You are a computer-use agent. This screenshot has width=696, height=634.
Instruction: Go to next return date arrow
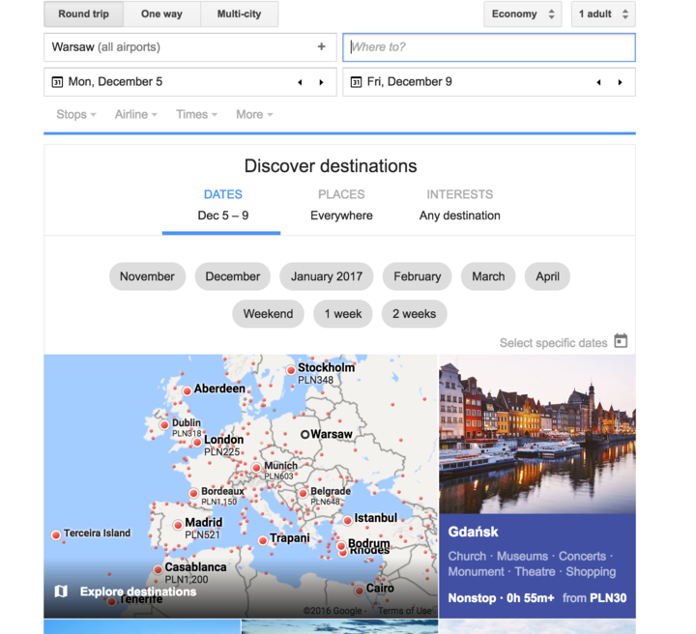[620, 82]
